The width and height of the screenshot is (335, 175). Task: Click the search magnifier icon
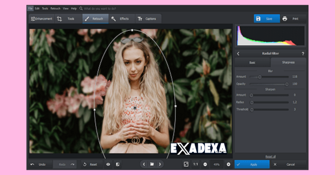click(x=81, y=8)
